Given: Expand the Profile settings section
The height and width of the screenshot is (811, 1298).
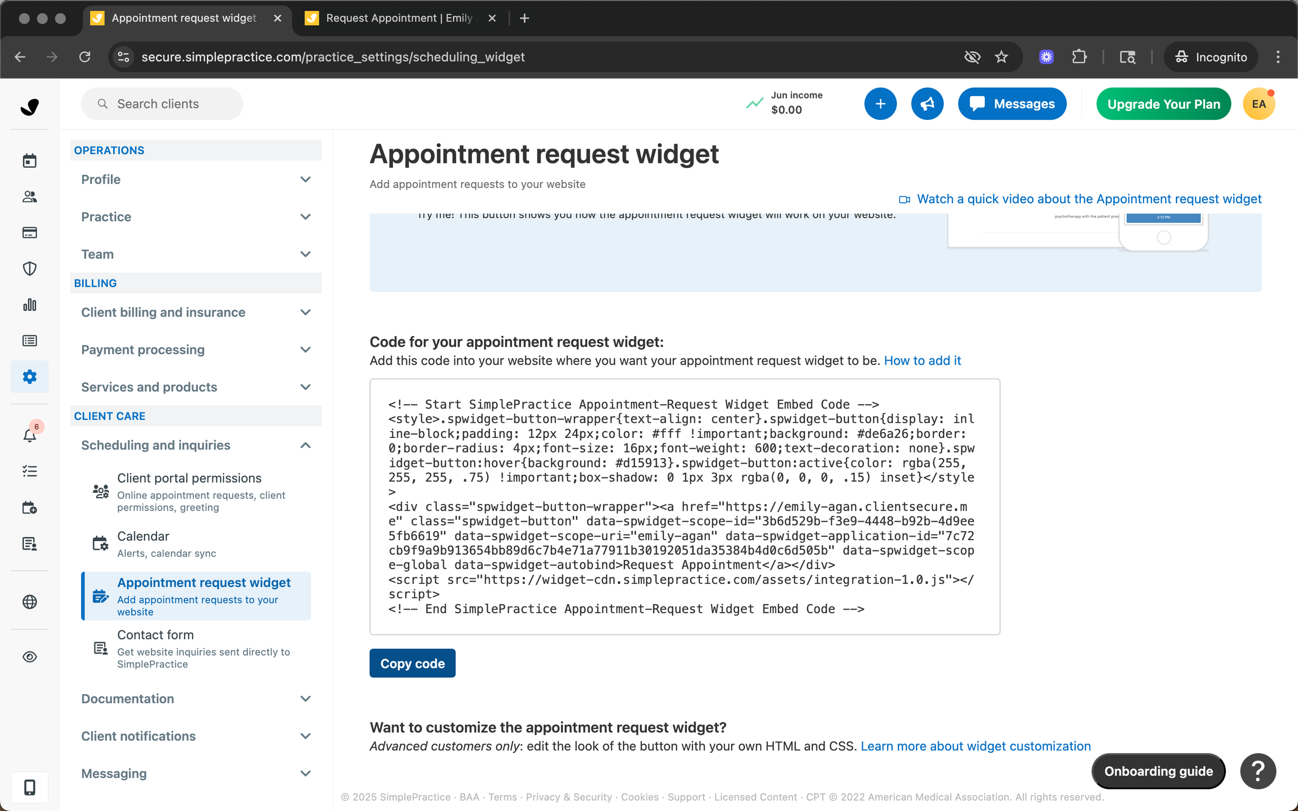Looking at the screenshot, I should [x=196, y=180].
